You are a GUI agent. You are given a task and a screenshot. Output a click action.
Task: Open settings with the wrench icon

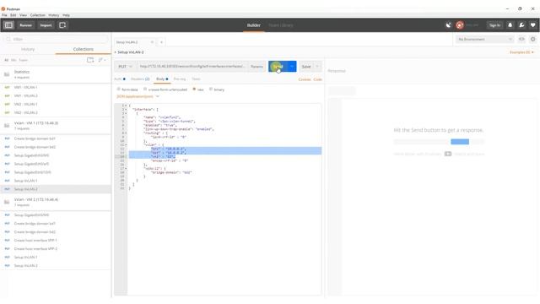(521, 25)
